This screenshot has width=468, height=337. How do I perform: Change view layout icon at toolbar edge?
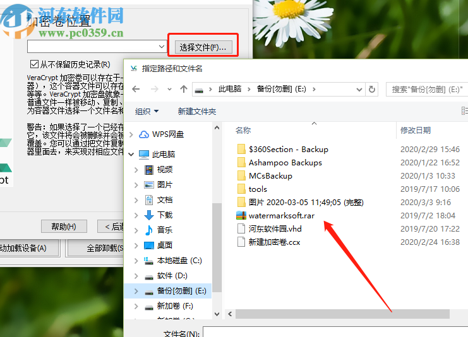click(464, 111)
